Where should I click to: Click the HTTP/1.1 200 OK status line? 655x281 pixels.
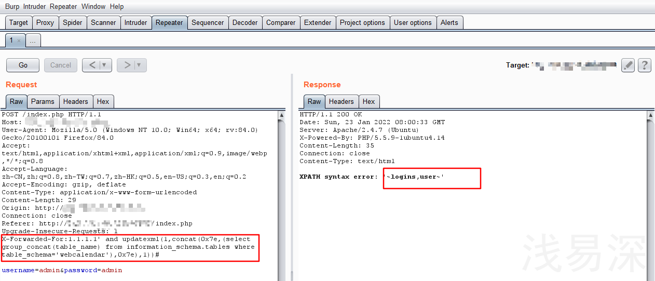pos(331,114)
